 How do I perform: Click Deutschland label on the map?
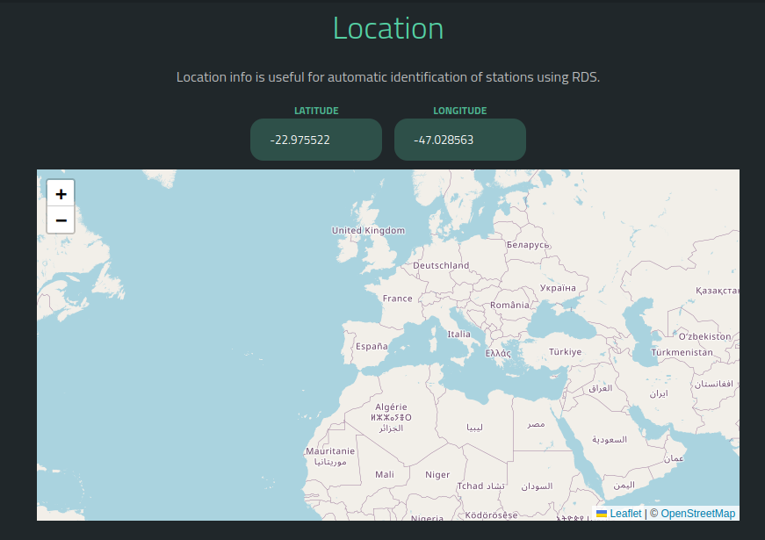pos(441,265)
